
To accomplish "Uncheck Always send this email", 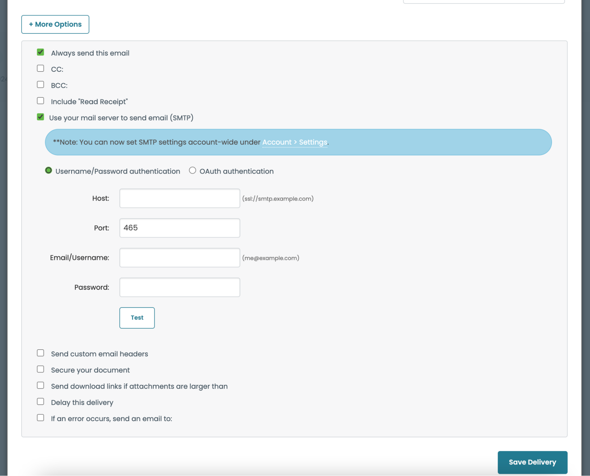I will 40,52.
